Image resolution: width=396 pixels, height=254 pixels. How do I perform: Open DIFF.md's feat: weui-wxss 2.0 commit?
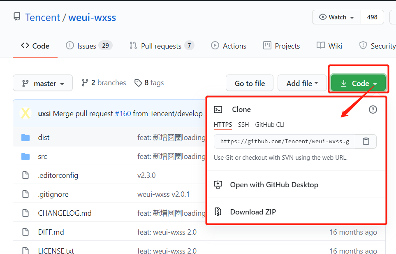click(167, 232)
